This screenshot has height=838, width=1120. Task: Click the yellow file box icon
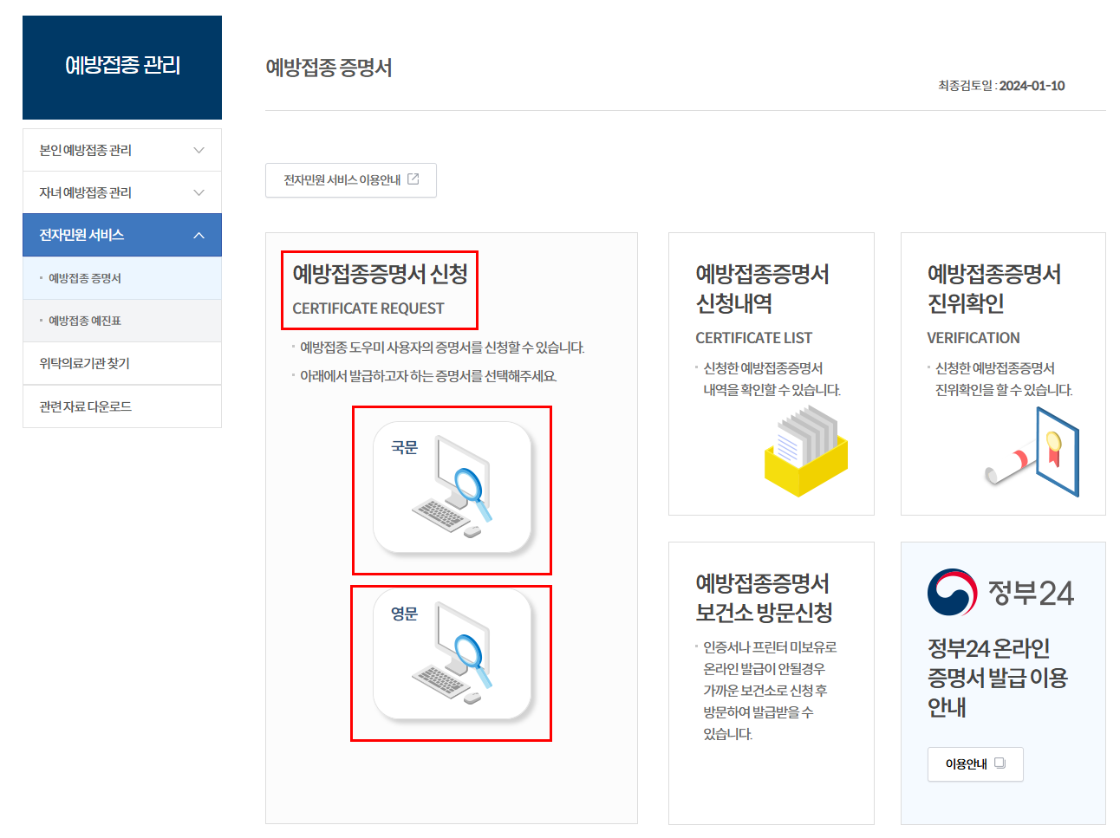click(806, 452)
